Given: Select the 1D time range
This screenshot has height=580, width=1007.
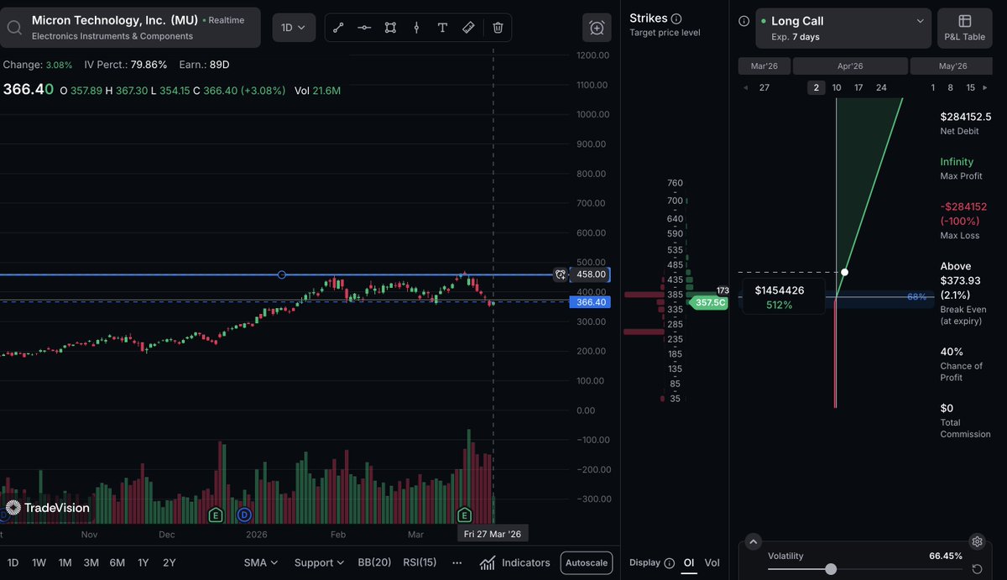Looking at the screenshot, I should 13,562.
